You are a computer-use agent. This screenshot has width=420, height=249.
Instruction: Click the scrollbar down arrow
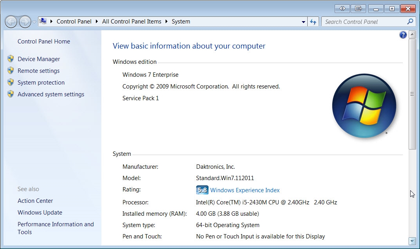pyautogui.click(x=413, y=241)
